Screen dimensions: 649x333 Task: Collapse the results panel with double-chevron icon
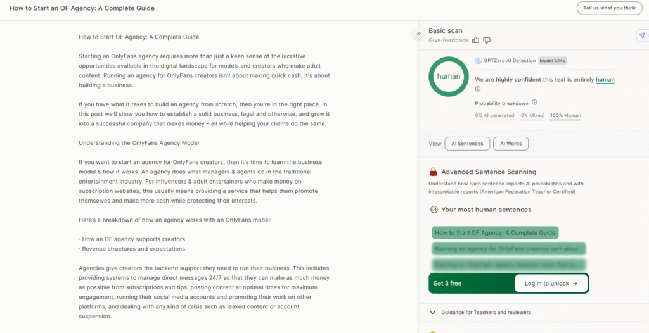point(418,33)
